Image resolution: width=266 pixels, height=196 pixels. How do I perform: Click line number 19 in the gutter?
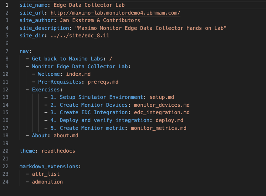click(x=5, y=143)
